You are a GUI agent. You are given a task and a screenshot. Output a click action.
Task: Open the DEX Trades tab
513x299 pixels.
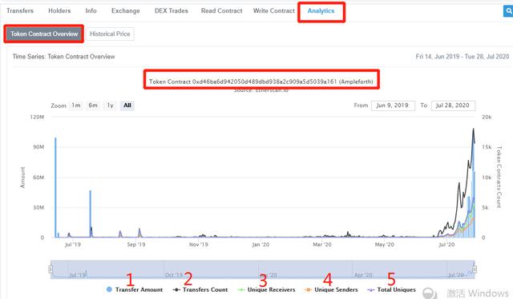click(172, 10)
